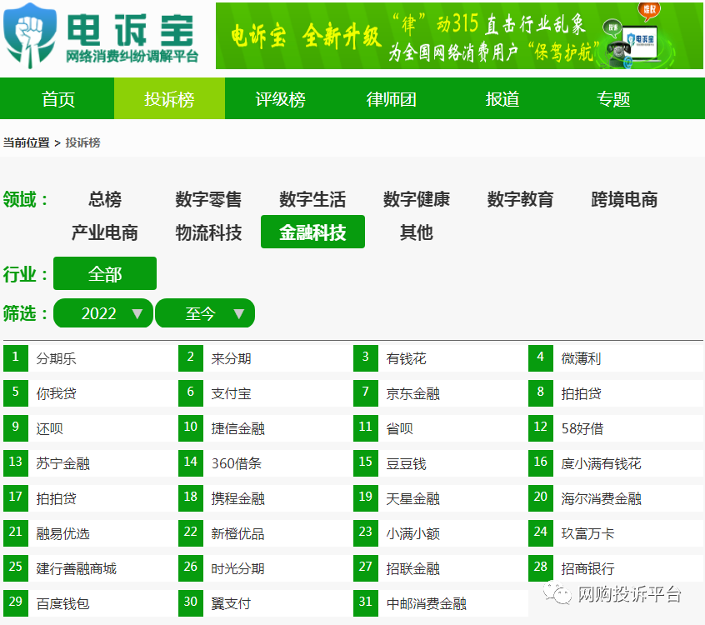Image resolution: width=705 pixels, height=625 pixels.
Task: Open the 专题 nav tab
Action: [613, 99]
